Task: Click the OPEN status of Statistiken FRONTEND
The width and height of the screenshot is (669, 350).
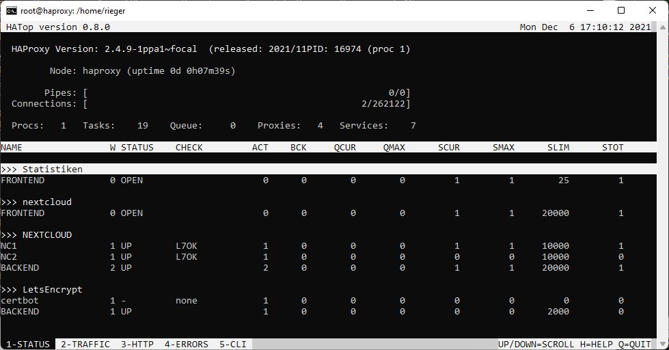Action: coord(132,180)
